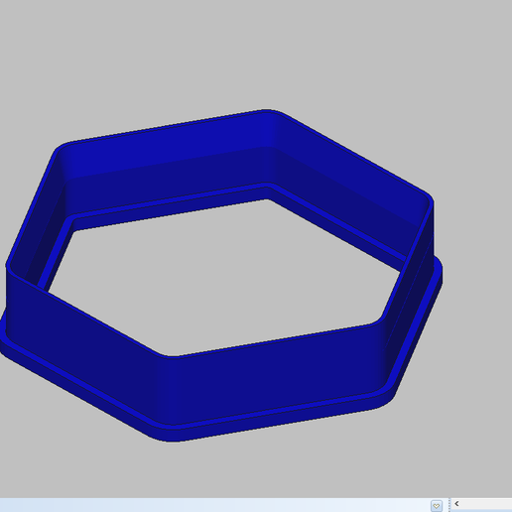
Task: Select the left inner wall of the hexagon
Action: [x=43, y=238]
